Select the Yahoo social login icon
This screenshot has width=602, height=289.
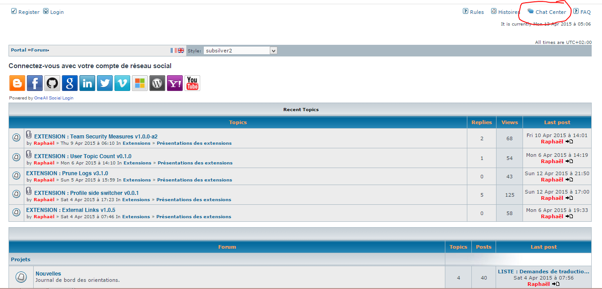[x=175, y=83]
